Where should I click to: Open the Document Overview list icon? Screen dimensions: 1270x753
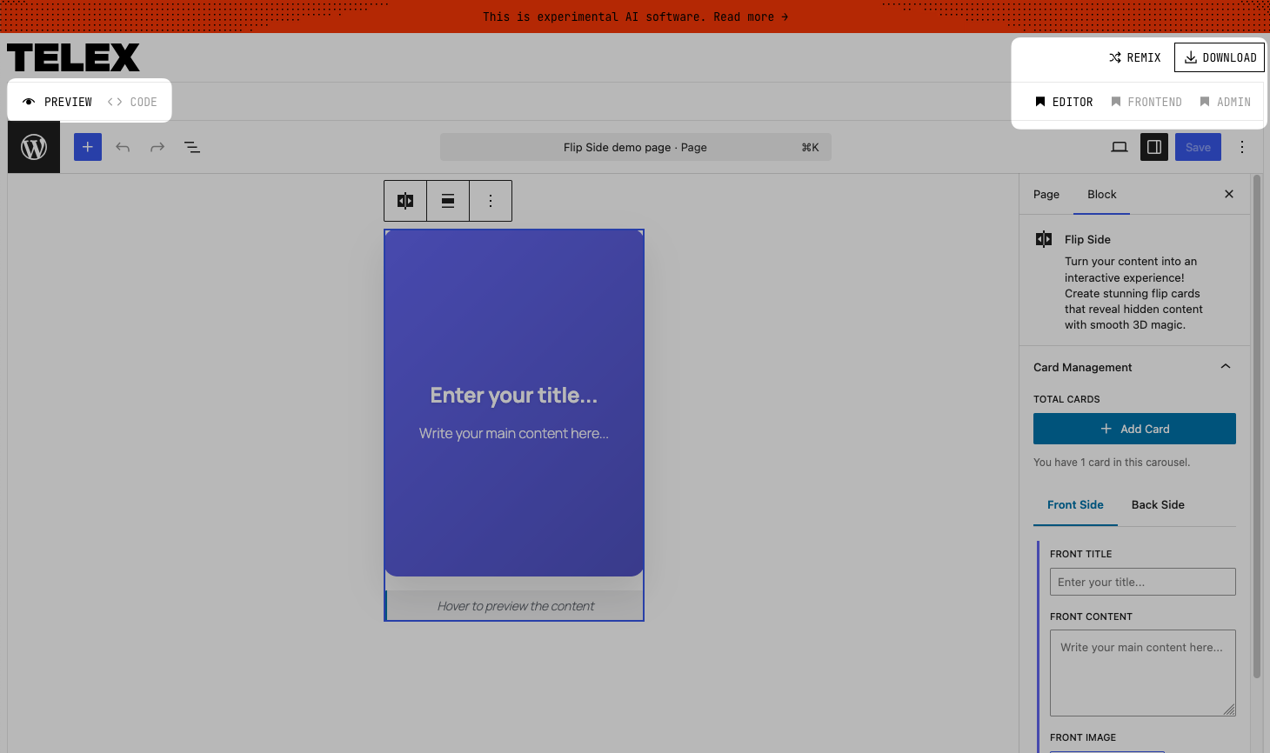coord(192,147)
